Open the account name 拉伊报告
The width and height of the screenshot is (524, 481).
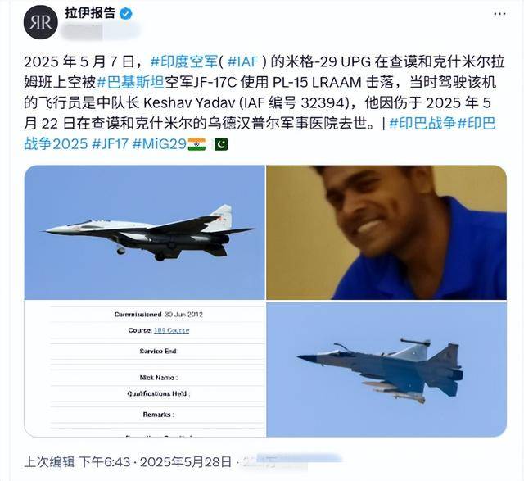click(x=90, y=13)
